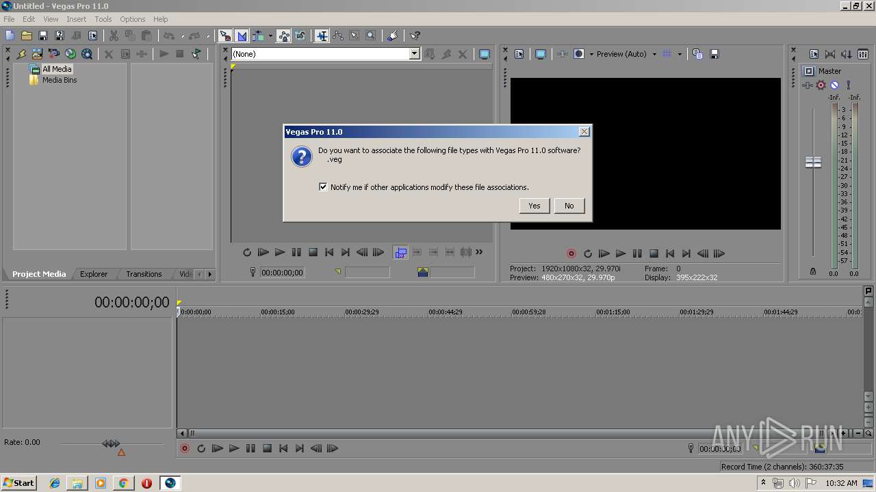Click the Import Media folder icon
This screenshot has height=492, width=876.
click(x=38, y=54)
